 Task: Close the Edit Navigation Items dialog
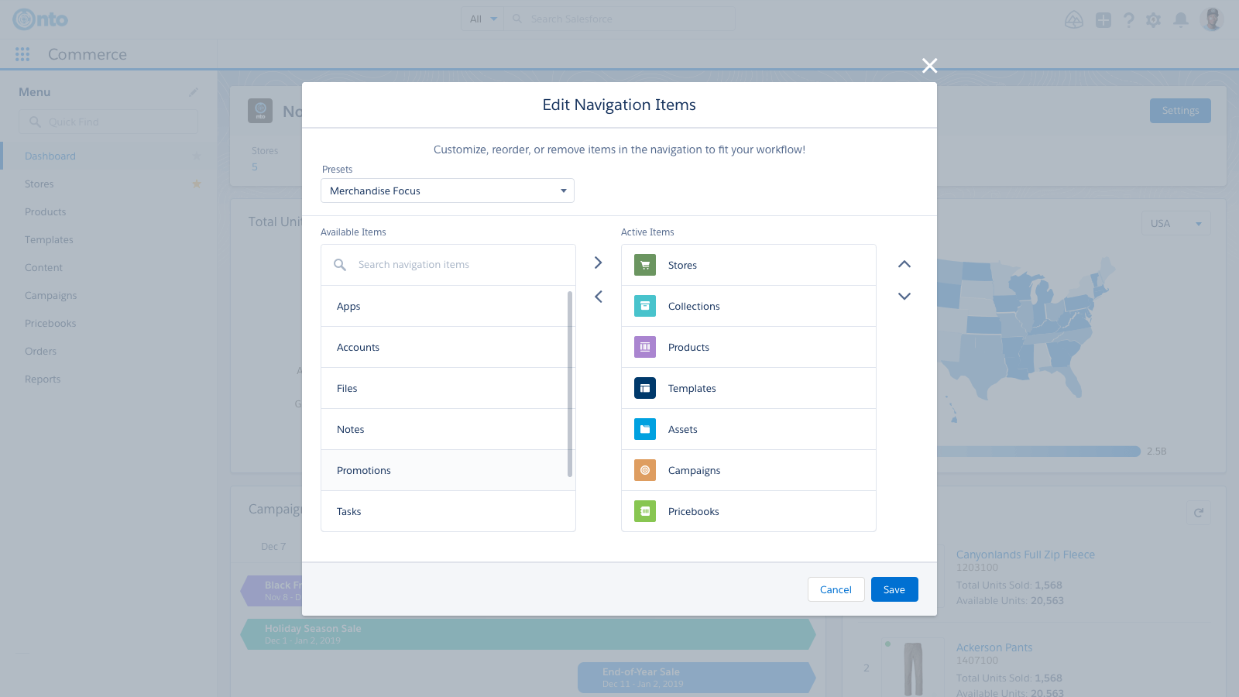tap(929, 66)
